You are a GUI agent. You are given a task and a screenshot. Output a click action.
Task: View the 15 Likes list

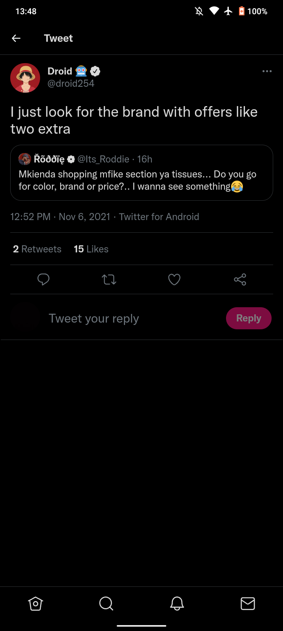point(91,249)
